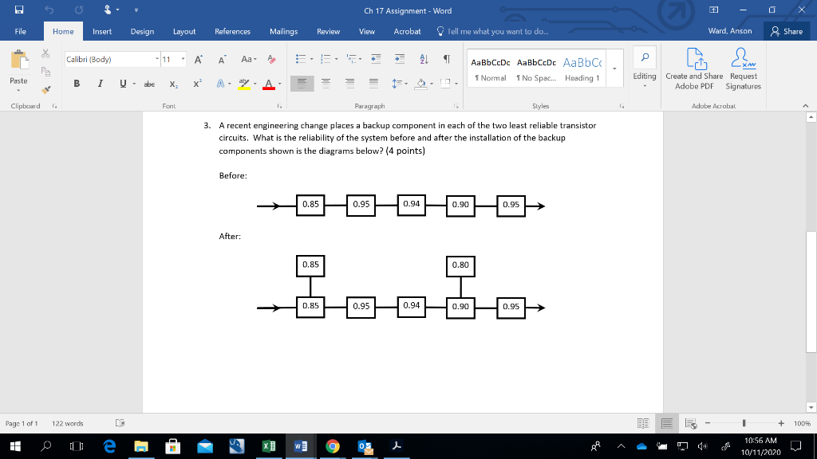
Task: Switch to the Mailings ribbon tab
Action: pyautogui.click(x=283, y=32)
